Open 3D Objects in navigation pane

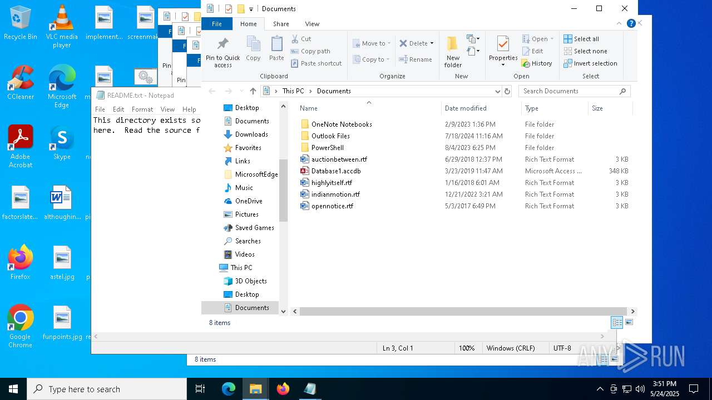tap(251, 281)
